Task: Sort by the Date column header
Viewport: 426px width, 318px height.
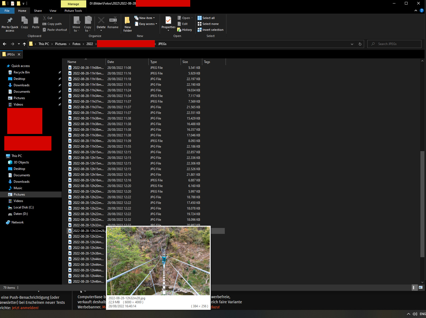Action: point(127,62)
